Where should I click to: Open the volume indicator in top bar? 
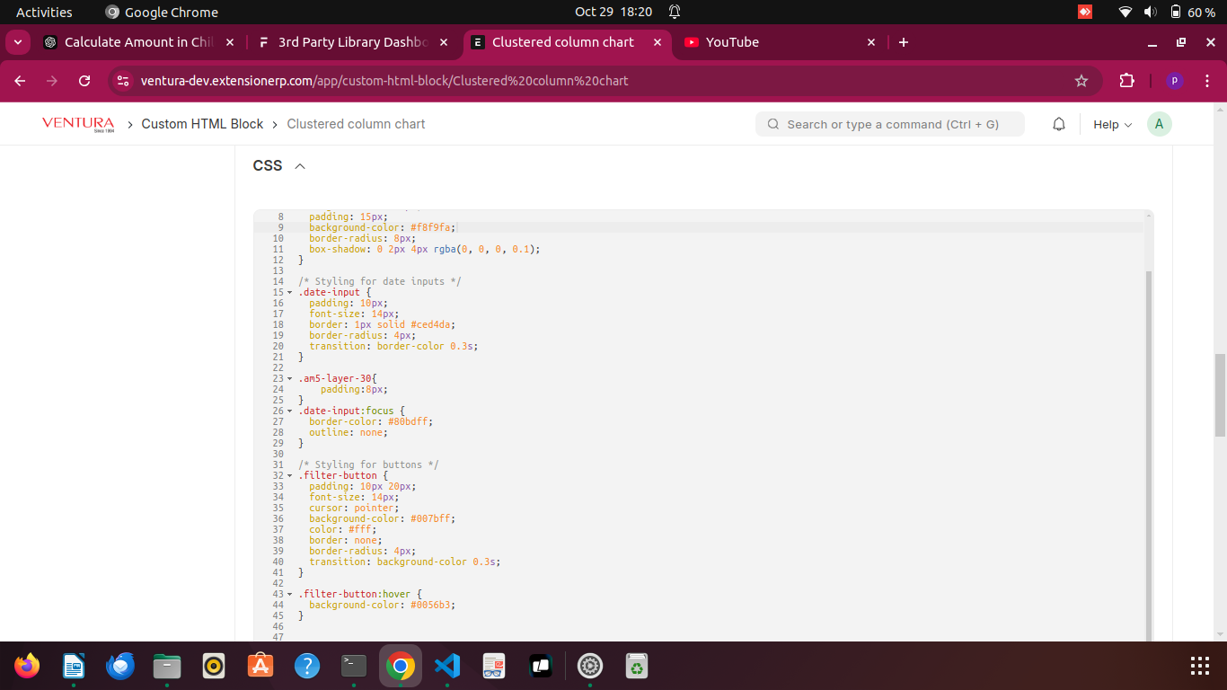click(1150, 12)
